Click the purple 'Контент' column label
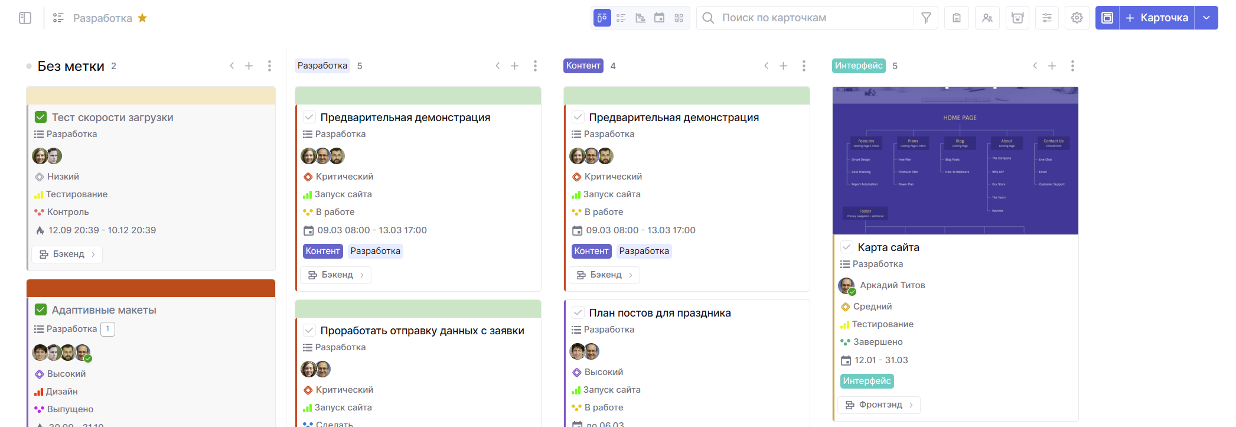 [583, 66]
